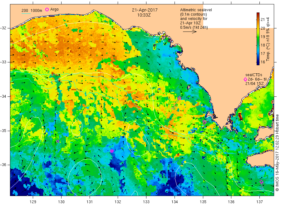
Task: Click the longitude axis label '133'
Action: 146,202
